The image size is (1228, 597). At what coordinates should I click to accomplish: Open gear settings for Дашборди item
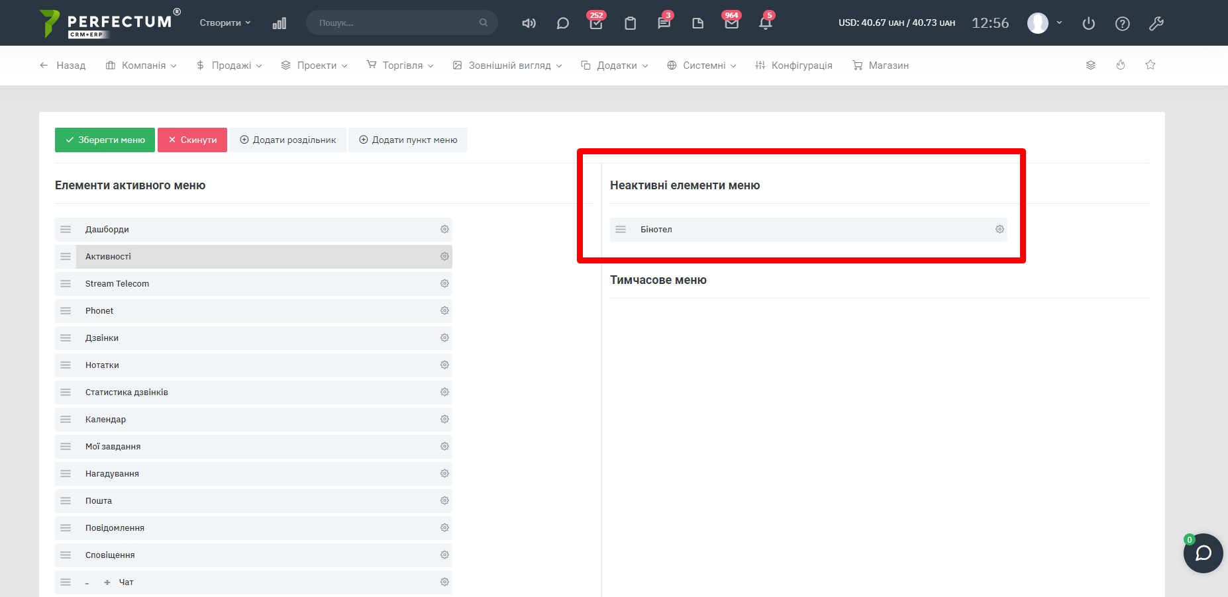[x=444, y=229]
